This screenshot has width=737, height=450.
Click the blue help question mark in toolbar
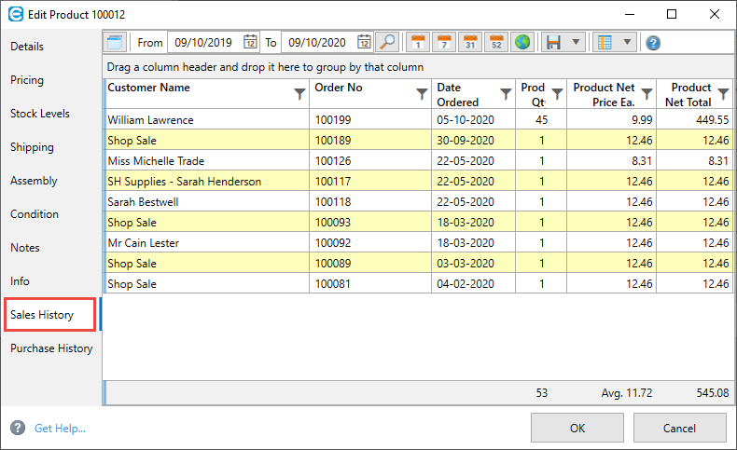(x=653, y=42)
